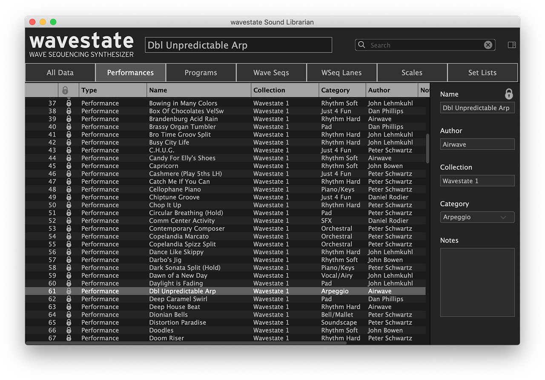
Task: Click lock icon for Brassy Organ Tumbler
Action: tap(69, 127)
